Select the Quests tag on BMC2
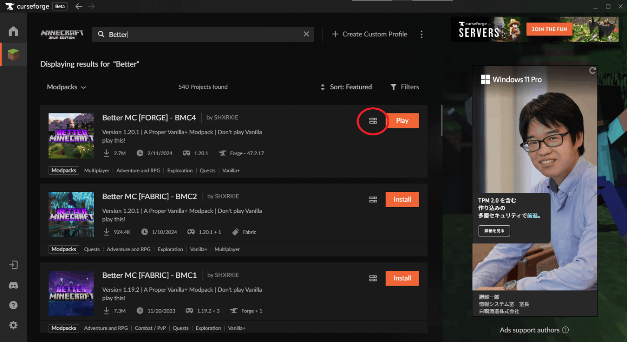627x342 pixels. coord(92,249)
